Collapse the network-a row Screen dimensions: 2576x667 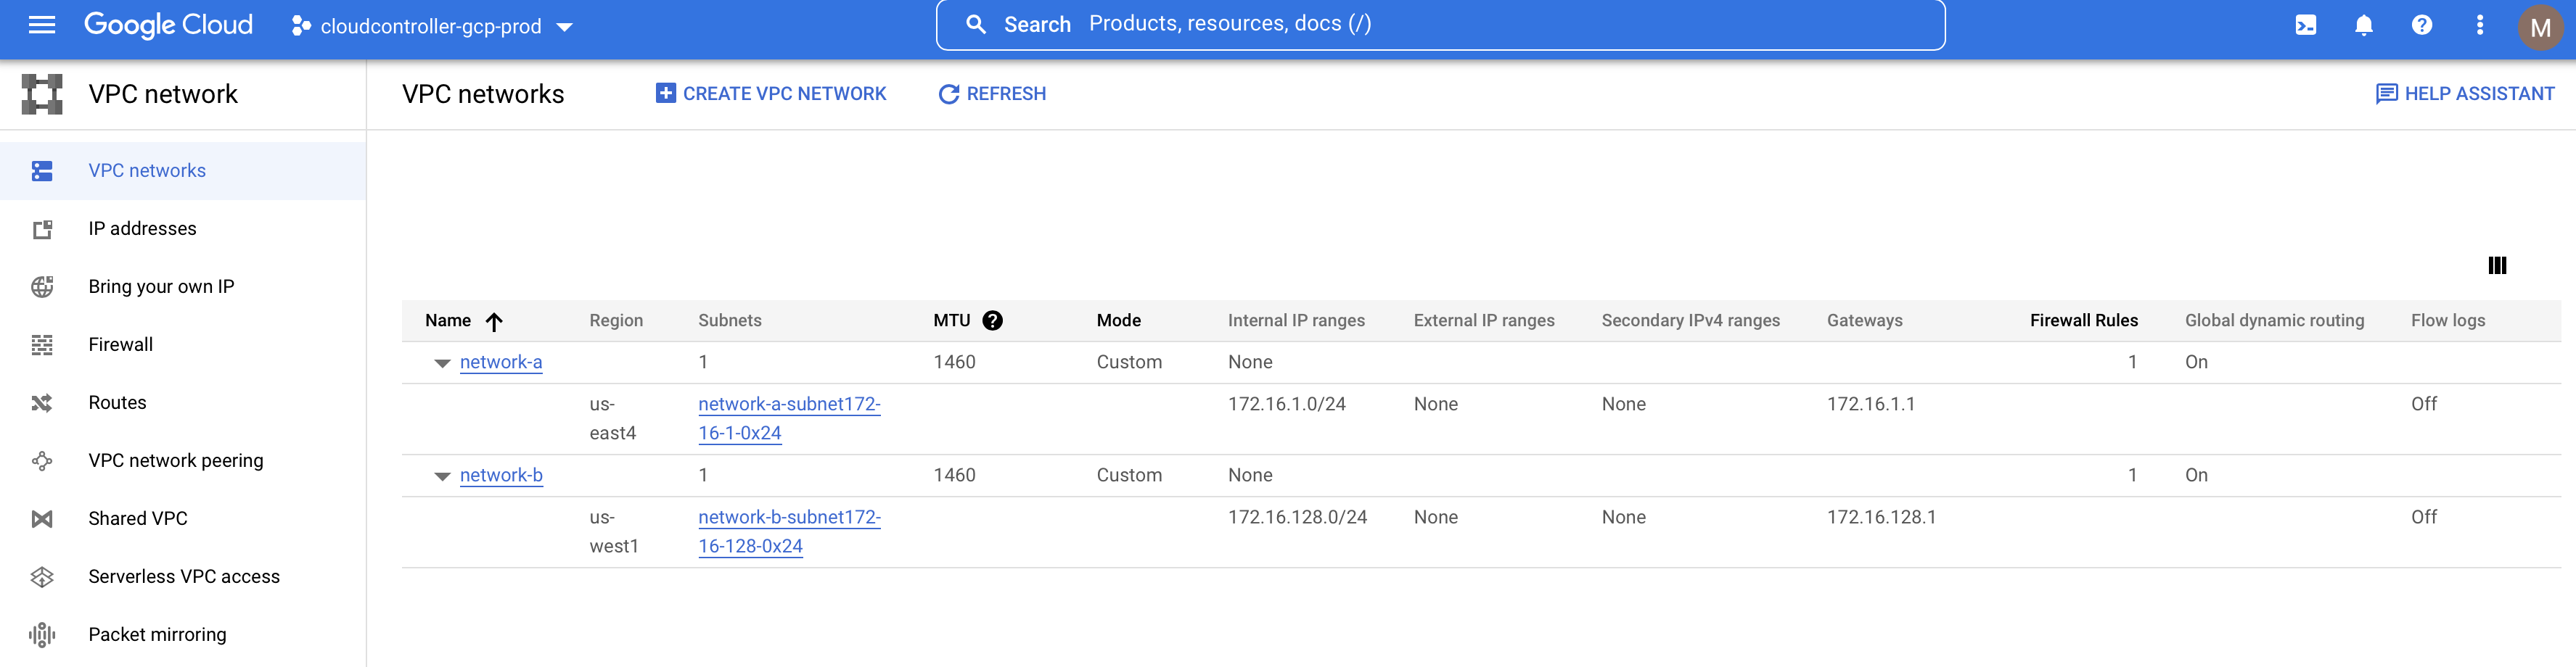pos(442,363)
